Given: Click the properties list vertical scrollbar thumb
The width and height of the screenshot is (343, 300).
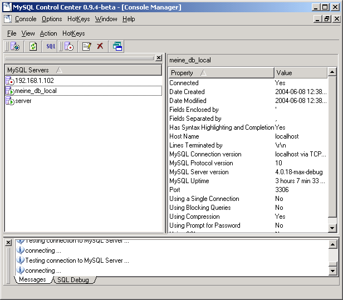Looking at the screenshot, I should point(332,147).
